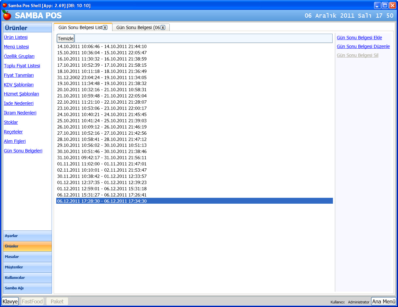Click the Ana Menü button
This screenshot has height=307, width=398.
point(384,301)
